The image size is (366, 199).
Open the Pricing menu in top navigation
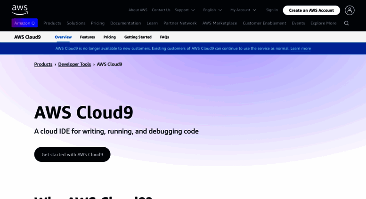[98, 23]
